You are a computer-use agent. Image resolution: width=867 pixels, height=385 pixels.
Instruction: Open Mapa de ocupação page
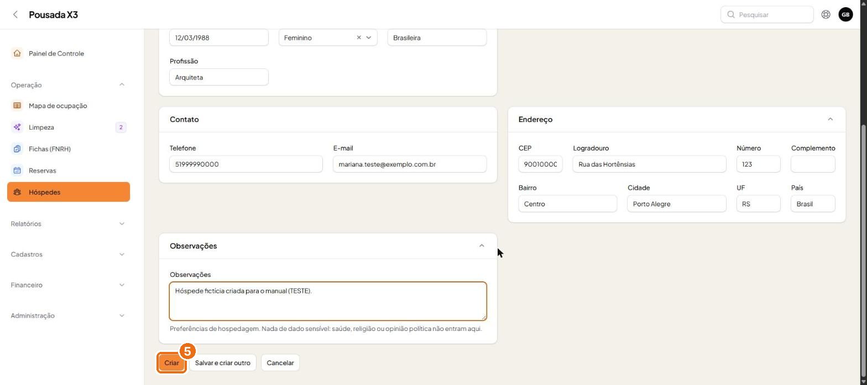click(x=69, y=105)
